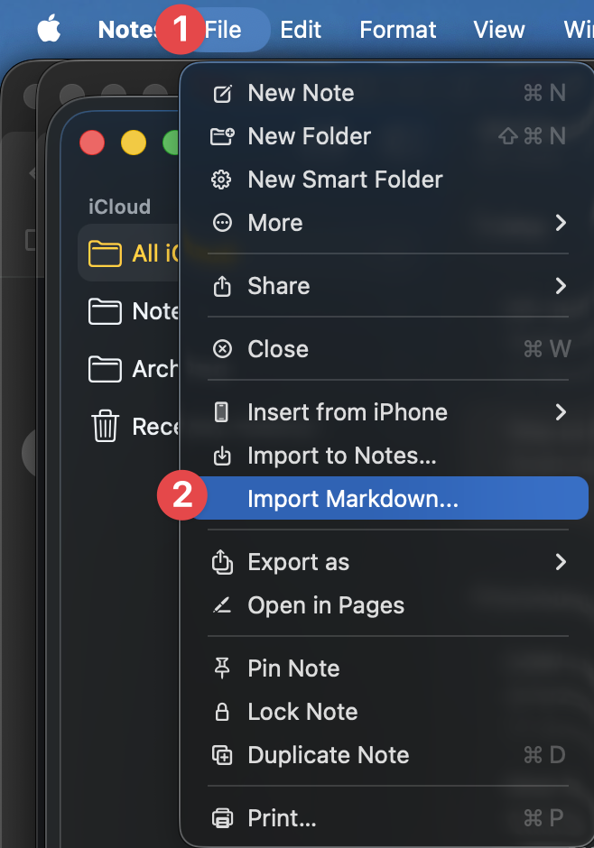Click the Duplicate Note icon
The image size is (594, 848).
click(x=221, y=755)
